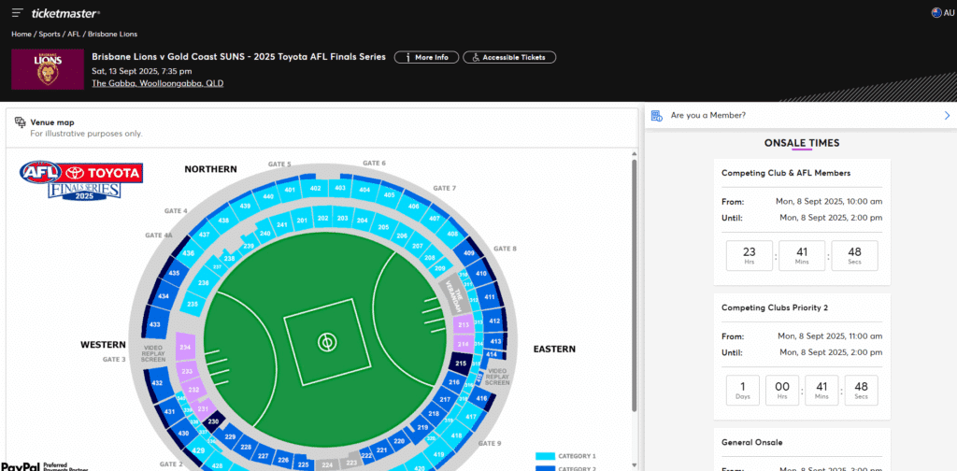
Task: Select section 203 on the map
Action: click(342, 219)
